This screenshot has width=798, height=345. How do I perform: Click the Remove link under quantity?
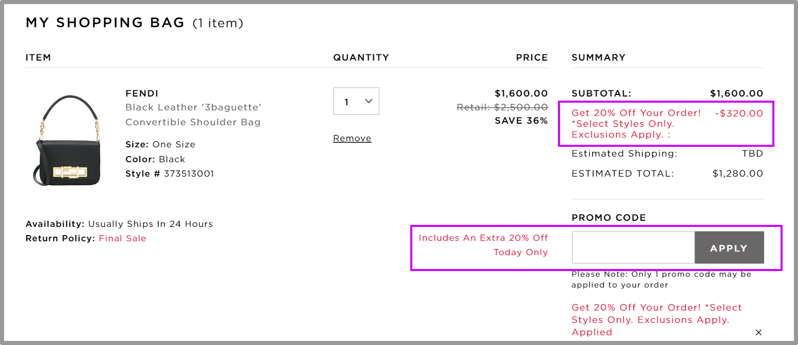[352, 138]
